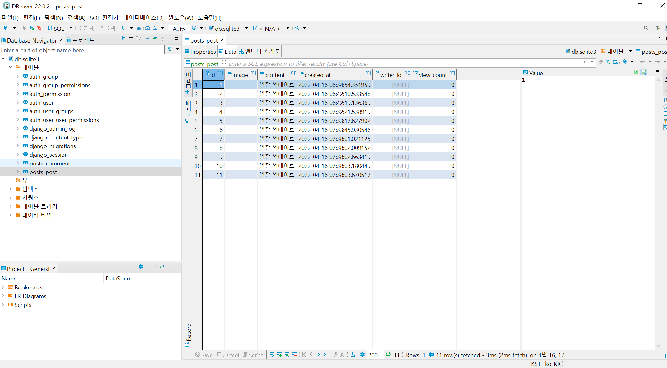Go to the first row icon
667x368 pixels.
(x=304, y=354)
